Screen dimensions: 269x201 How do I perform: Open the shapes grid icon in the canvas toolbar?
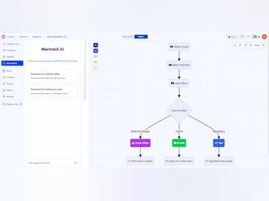[x=95, y=56]
